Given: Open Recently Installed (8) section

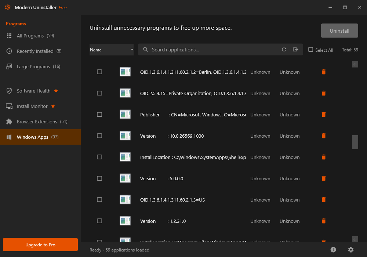Looking at the screenshot, I should point(40,51).
